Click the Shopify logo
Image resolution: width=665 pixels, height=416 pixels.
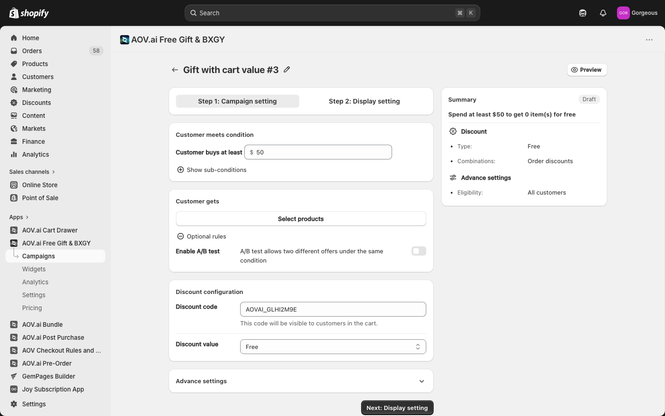(29, 13)
